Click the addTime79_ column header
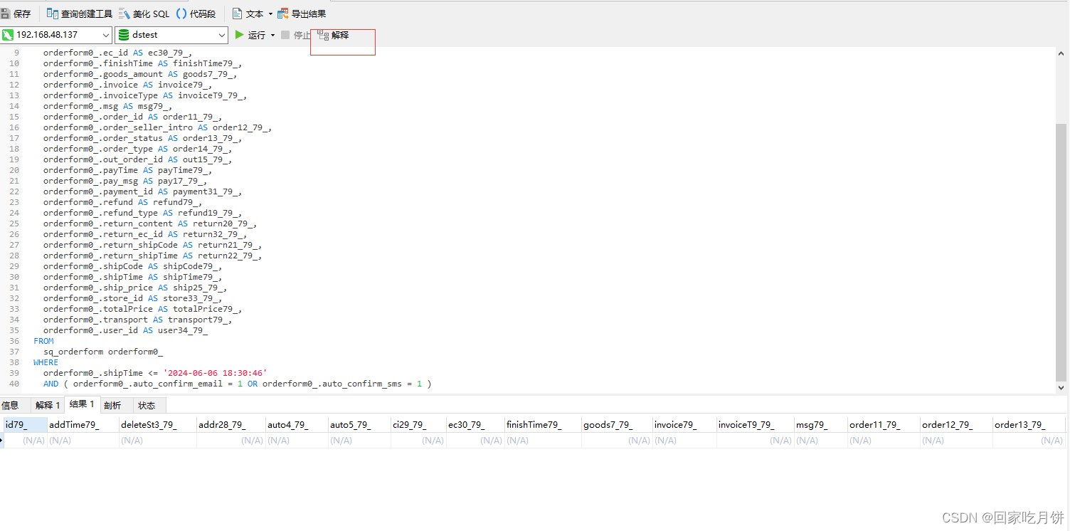The image size is (1075, 531). 83,424
